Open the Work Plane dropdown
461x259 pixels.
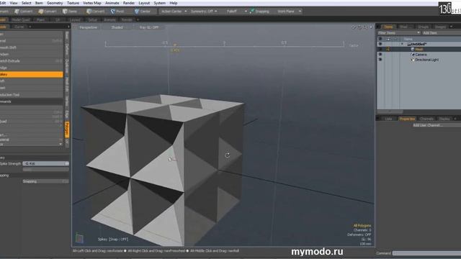[289, 12]
